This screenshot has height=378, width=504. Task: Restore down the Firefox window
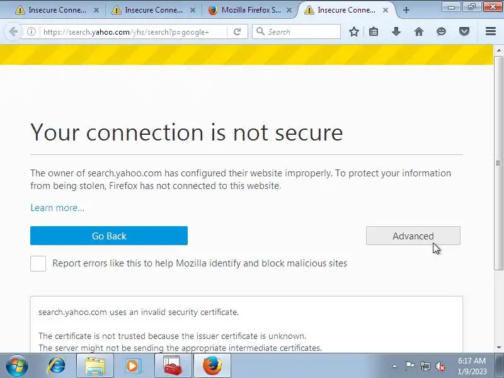pos(472,7)
